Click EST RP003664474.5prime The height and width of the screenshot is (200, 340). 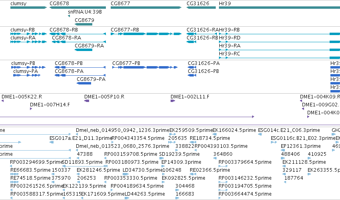245,194
